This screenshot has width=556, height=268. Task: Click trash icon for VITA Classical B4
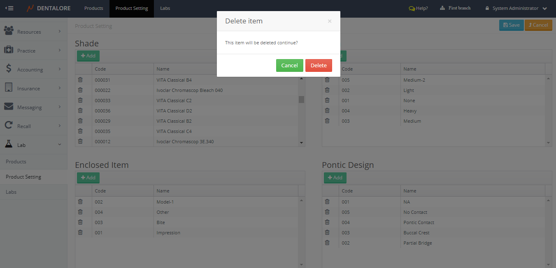(80, 80)
